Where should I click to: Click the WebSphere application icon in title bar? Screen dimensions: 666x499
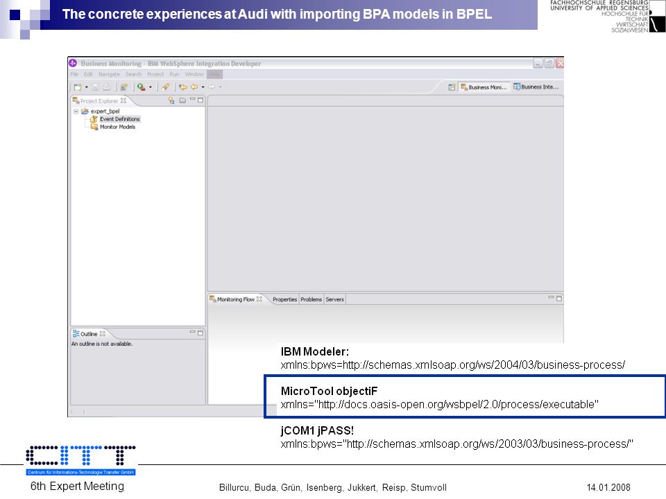pyautogui.click(x=73, y=63)
